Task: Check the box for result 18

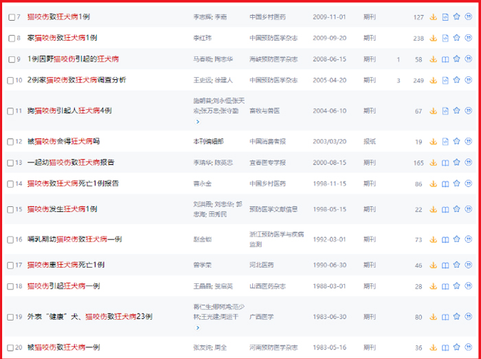Action: (x=12, y=287)
